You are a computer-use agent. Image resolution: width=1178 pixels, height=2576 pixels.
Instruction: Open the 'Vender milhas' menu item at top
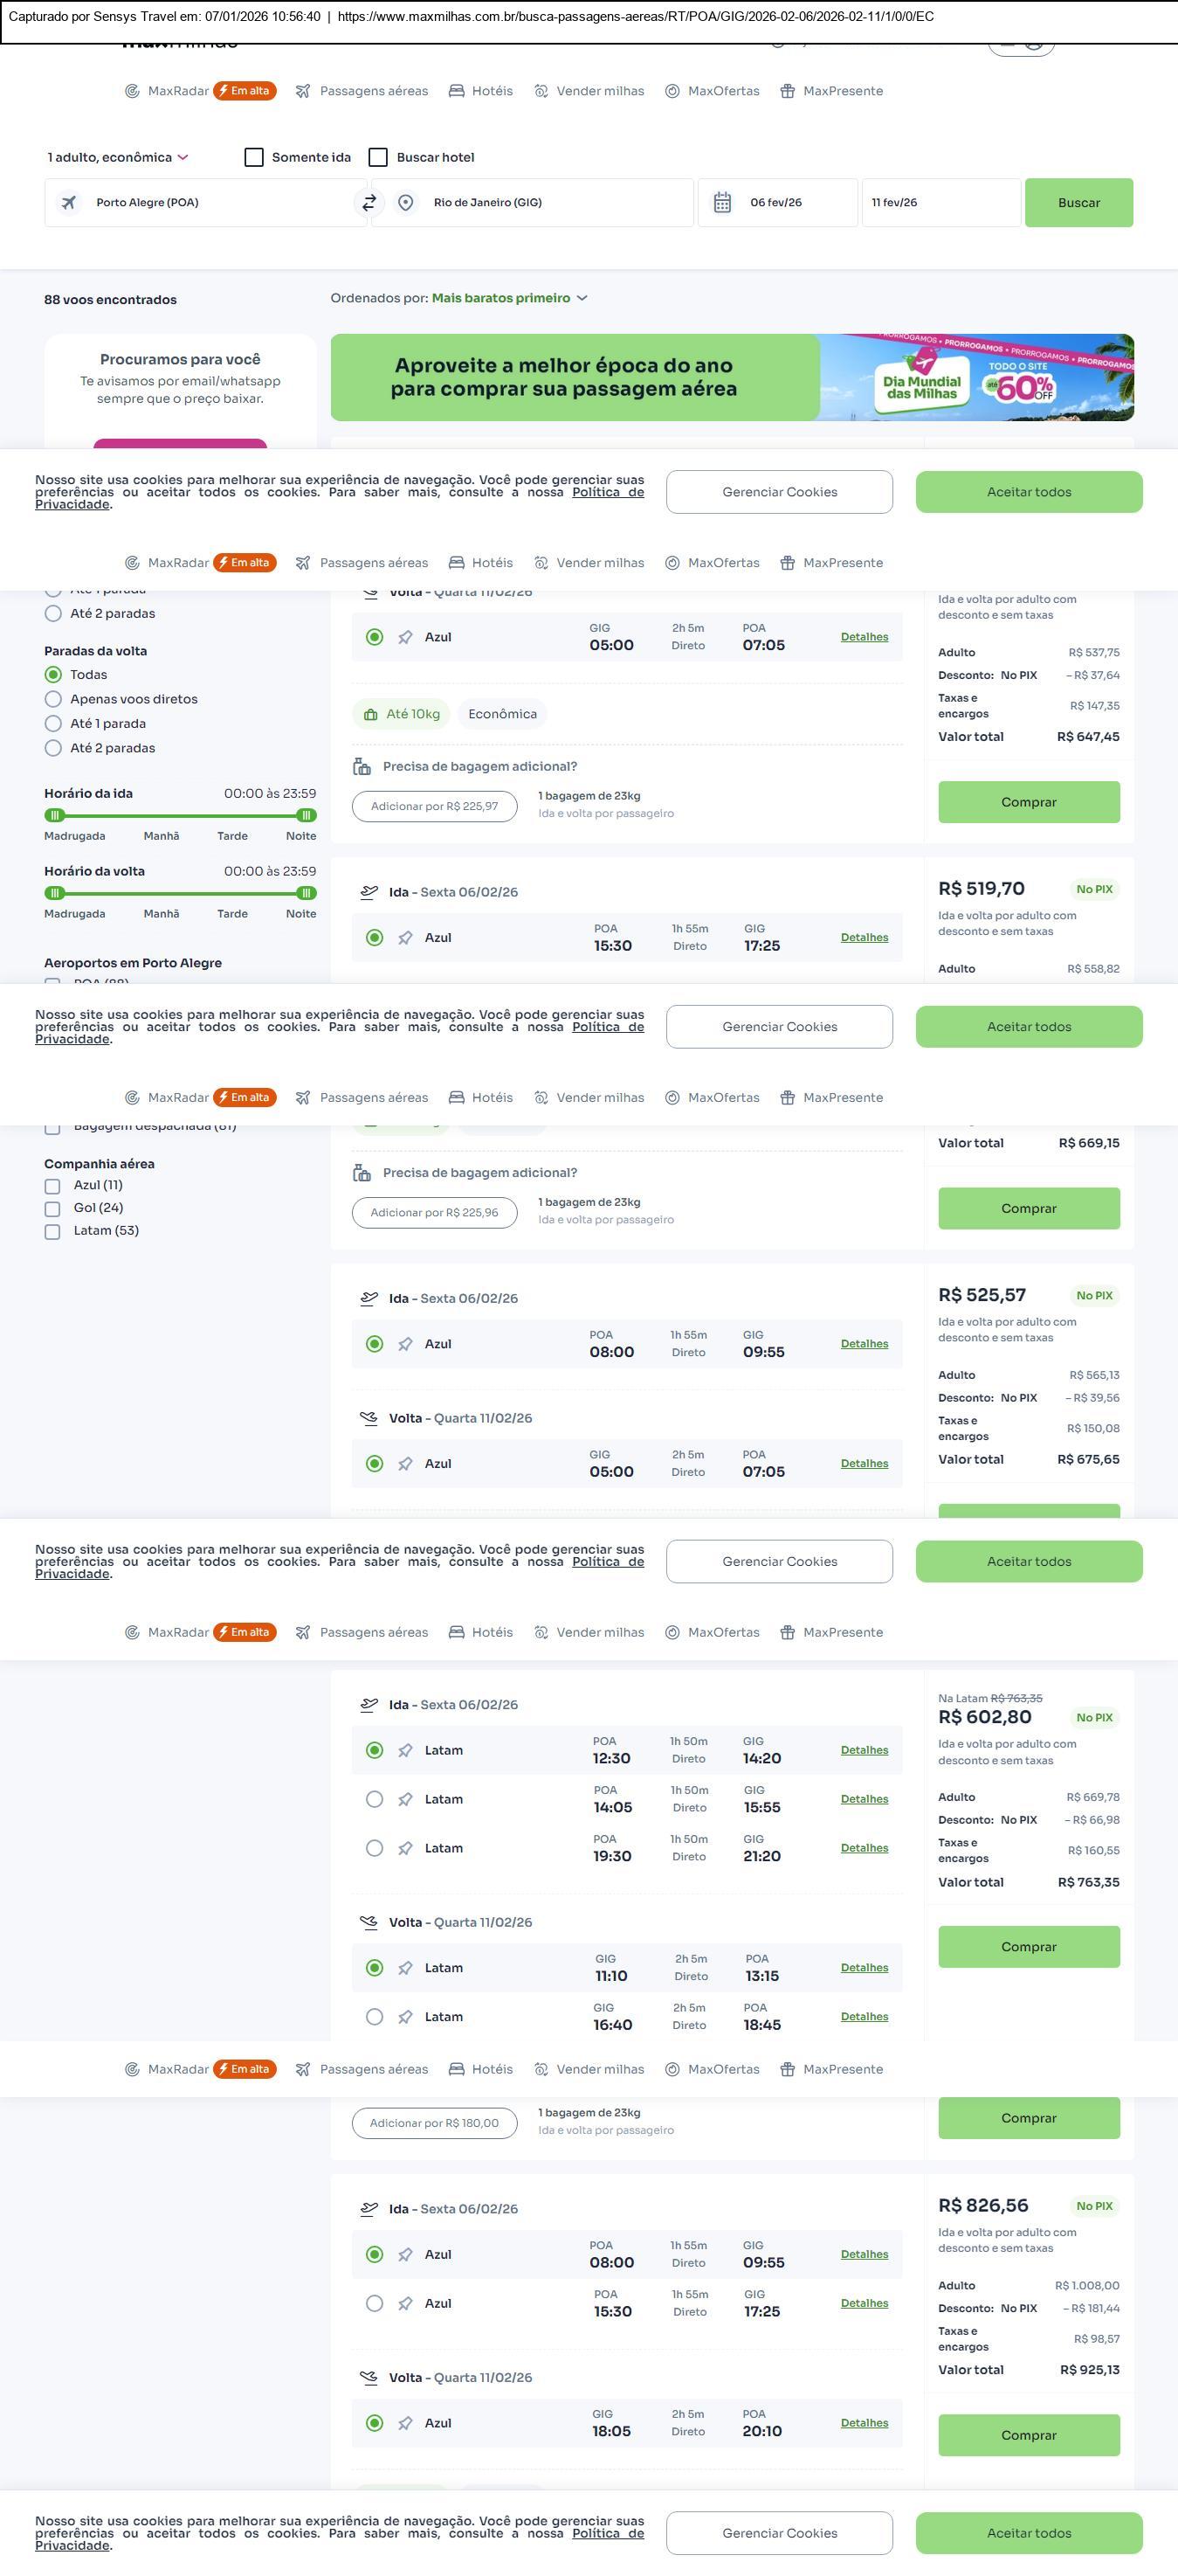coord(589,91)
